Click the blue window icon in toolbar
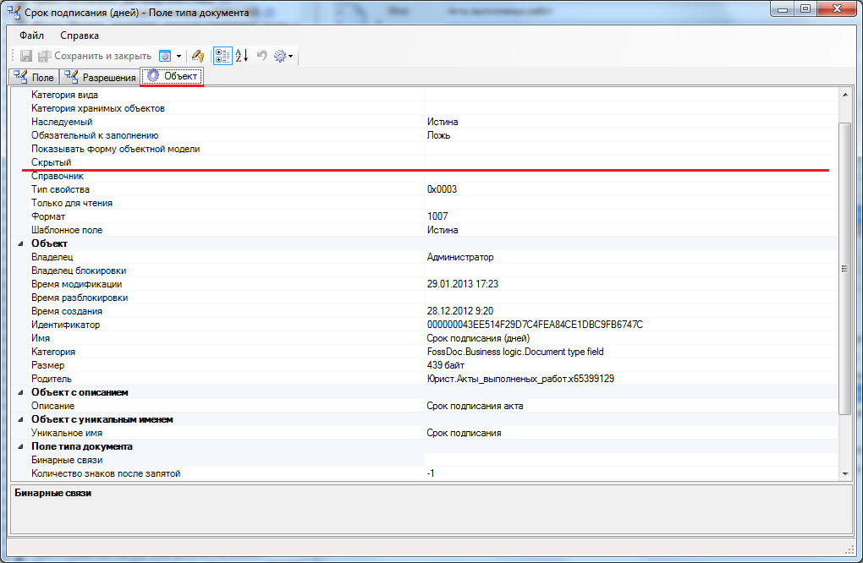The image size is (863, 563). tap(166, 56)
